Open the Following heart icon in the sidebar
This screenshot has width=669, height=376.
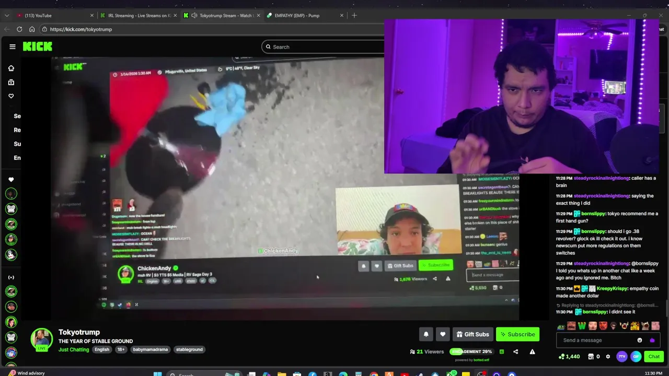(11, 96)
